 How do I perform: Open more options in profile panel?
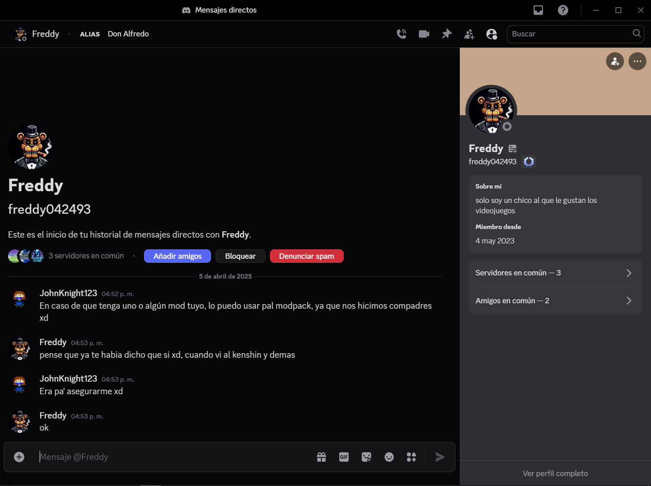tap(637, 61)
